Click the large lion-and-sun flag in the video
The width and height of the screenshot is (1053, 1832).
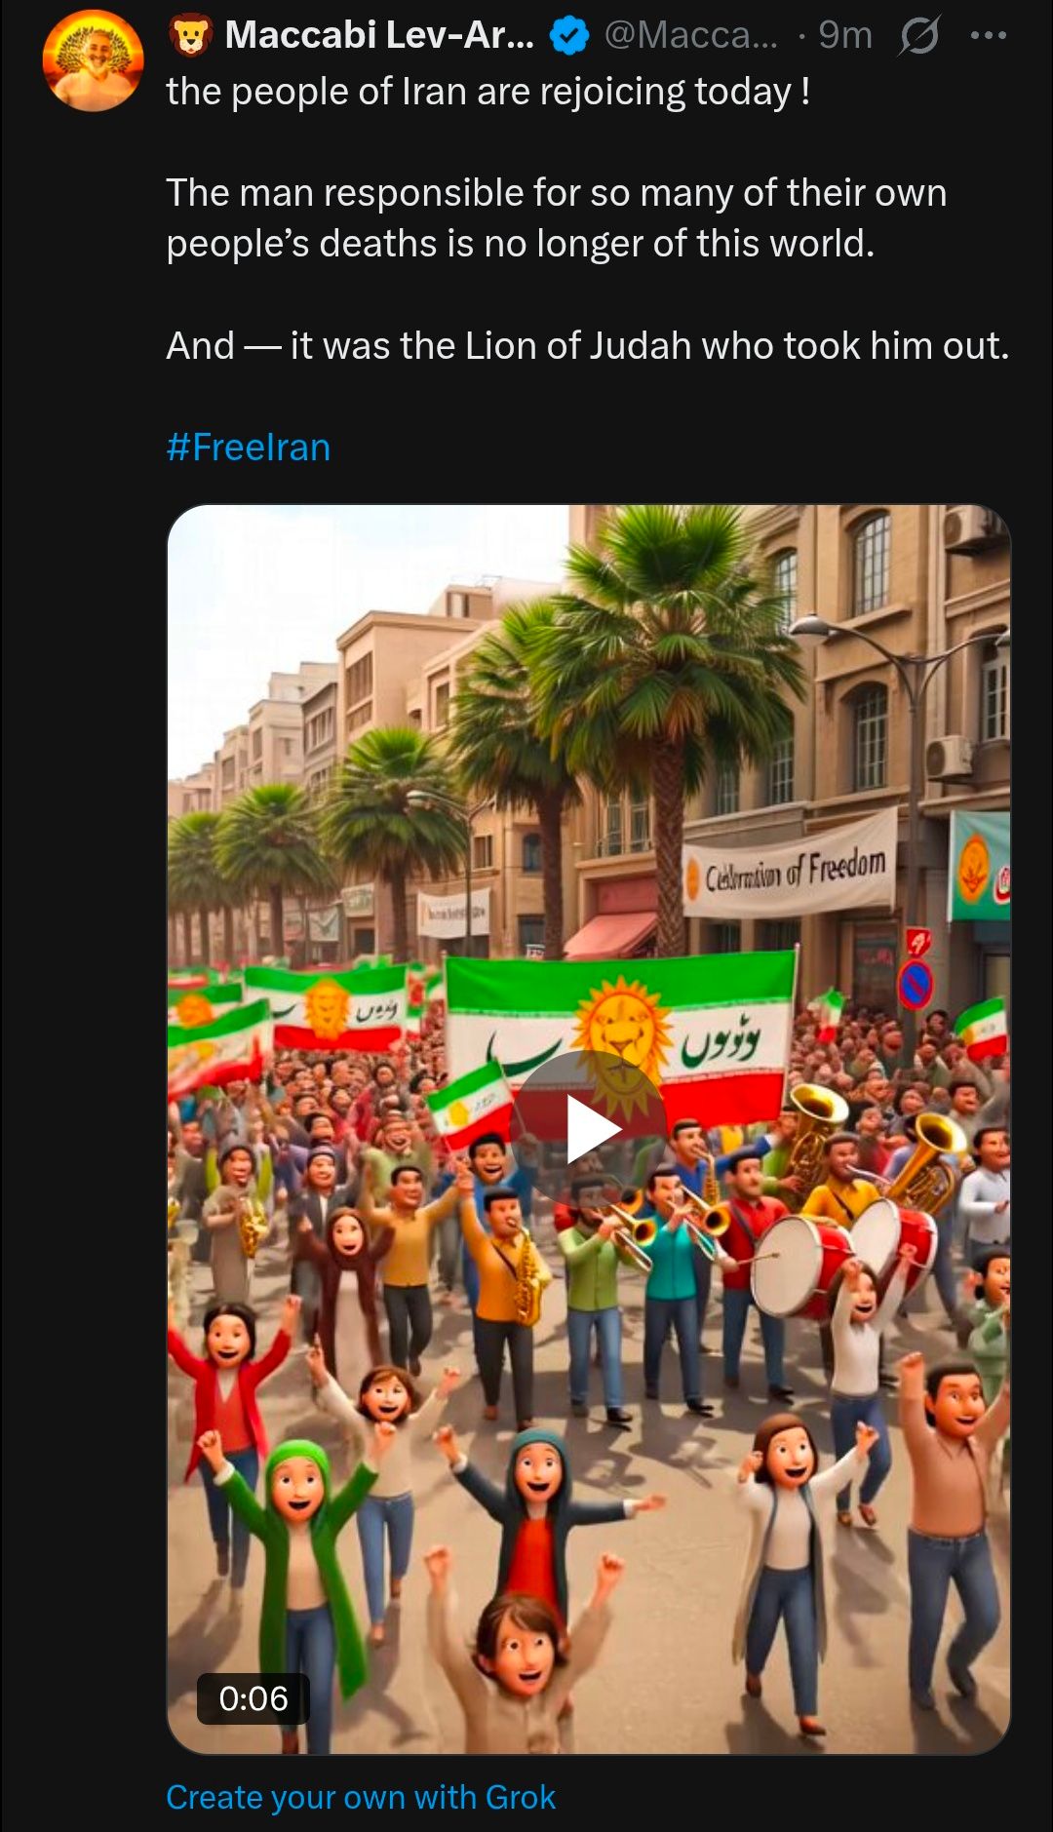(622, 1036)
